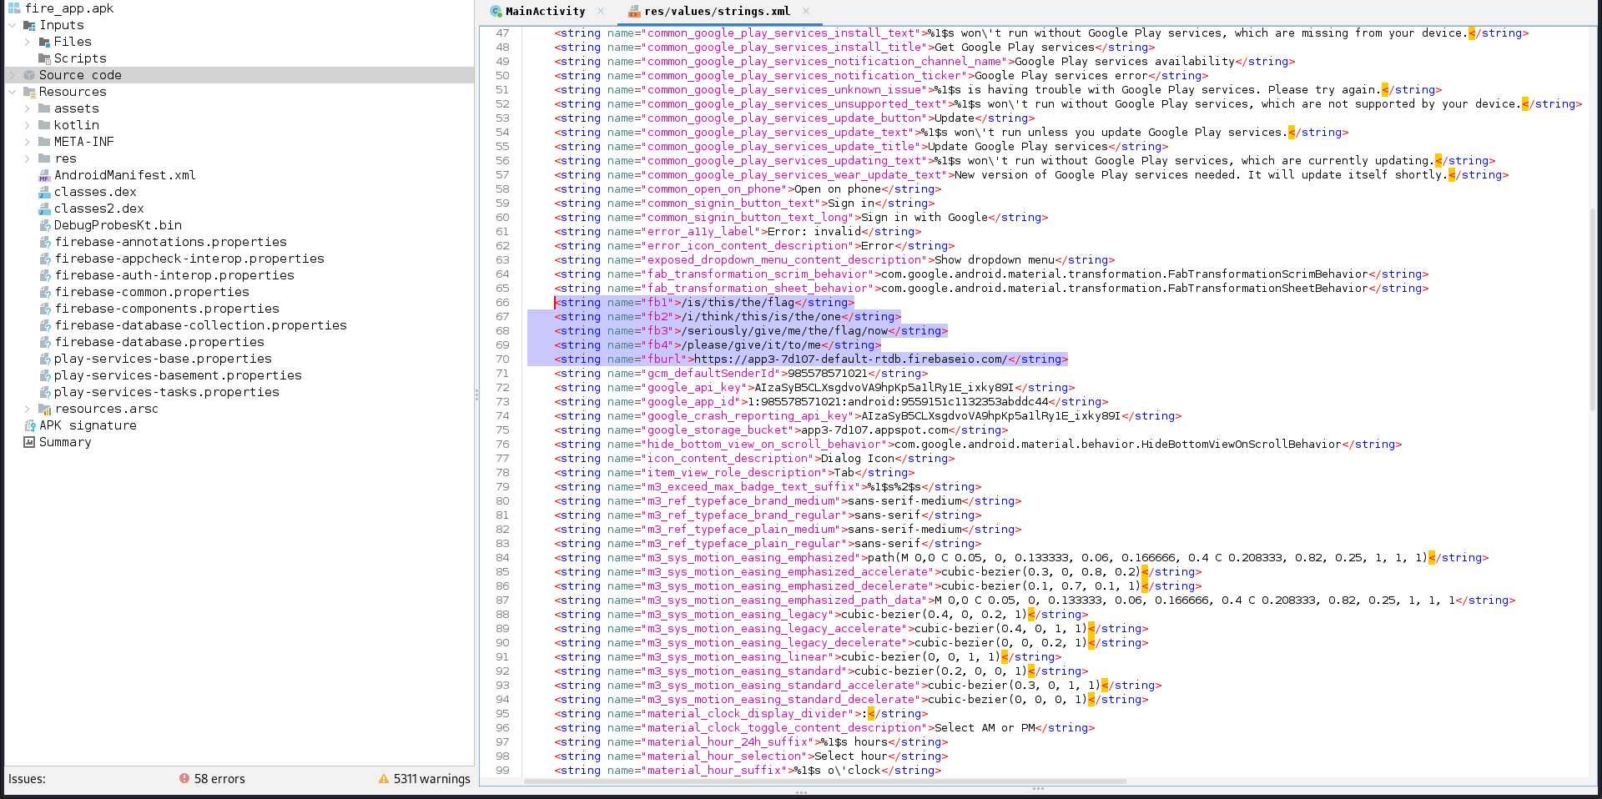
Task: Click the Source code package icon
Action: click(x=29, y=75)
